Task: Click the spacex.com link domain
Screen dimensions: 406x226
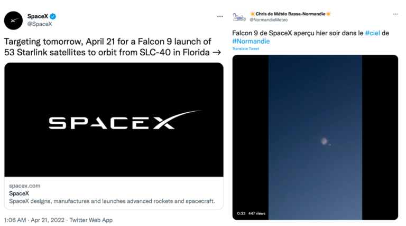Action: [25, 185]
